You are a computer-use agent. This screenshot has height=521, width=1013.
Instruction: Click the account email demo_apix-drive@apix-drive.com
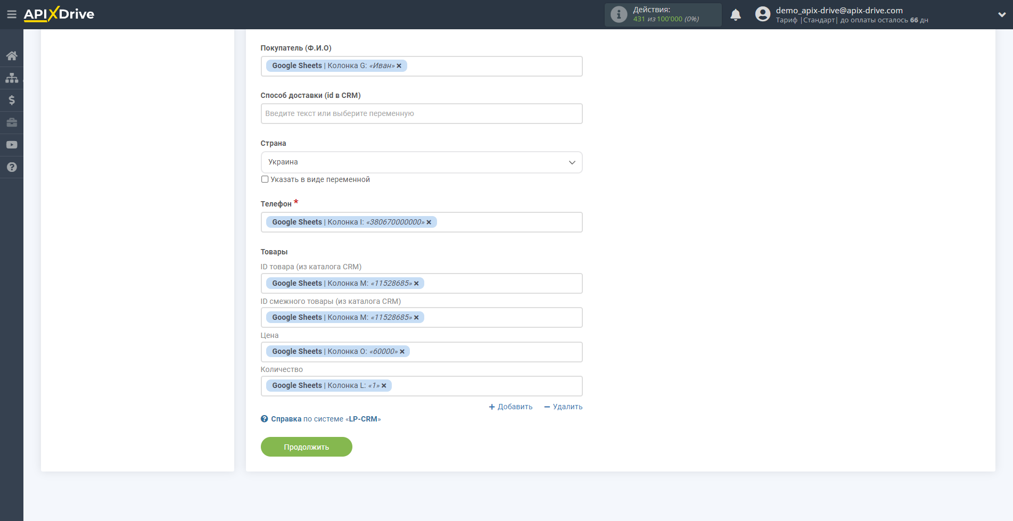(x=839, y=10)
